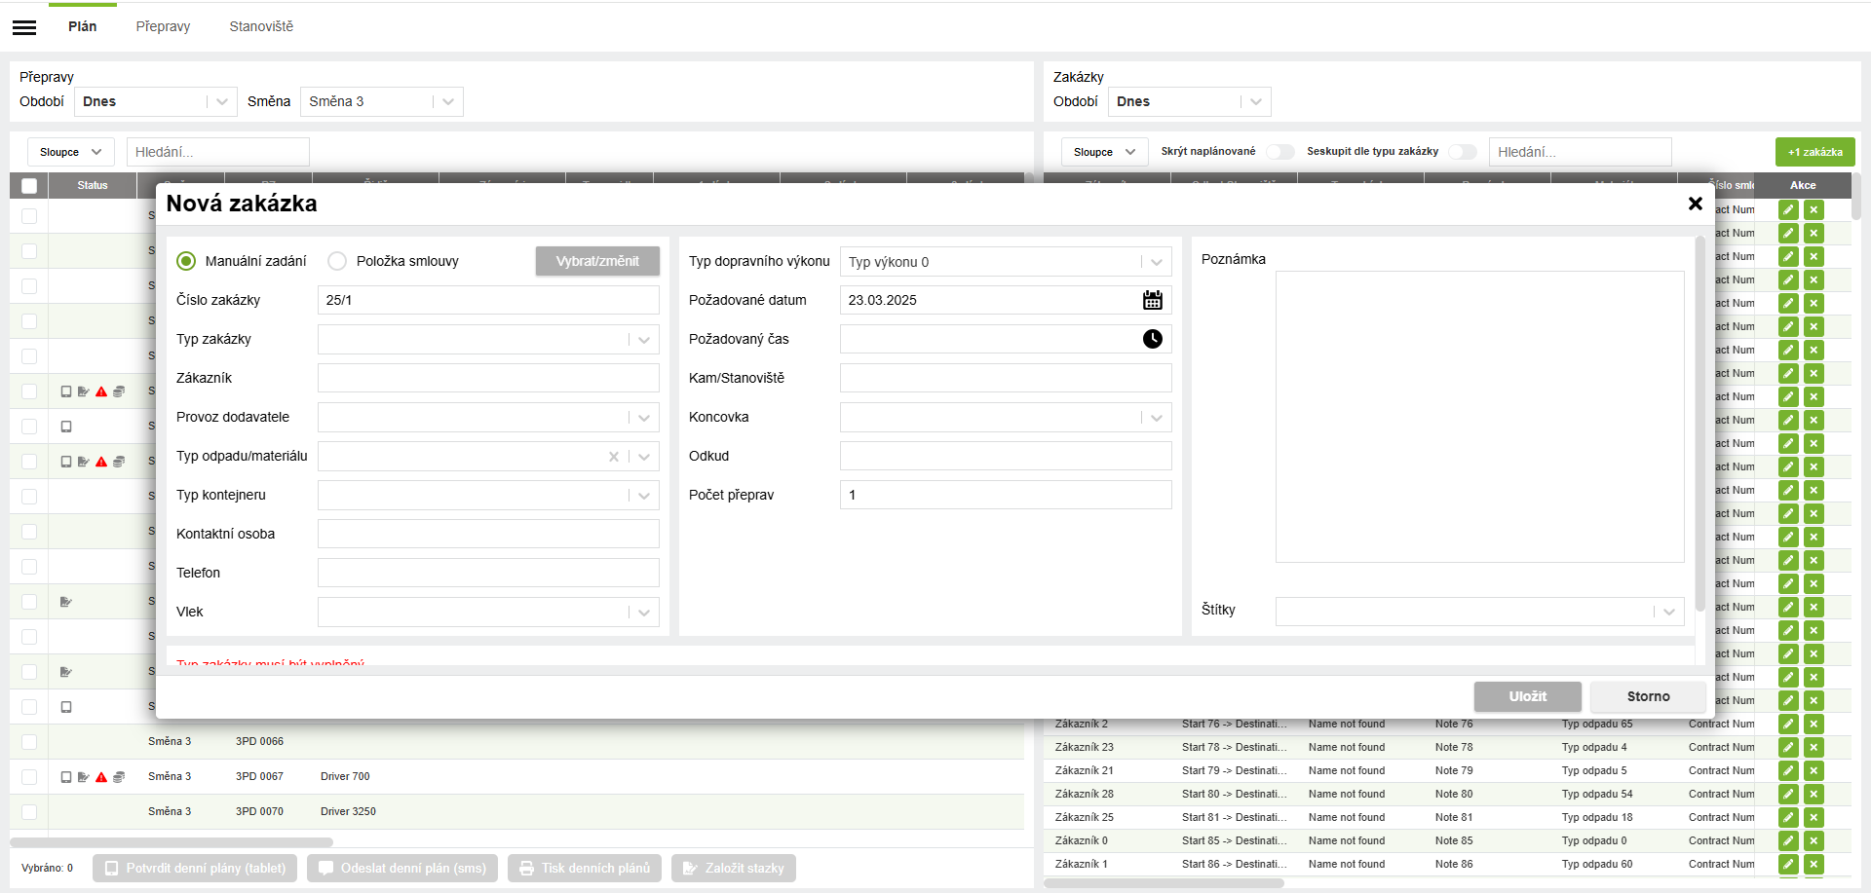Delete the Zákazník 25 order row
The width and height of the screenshot is (1871, 893).
click(1814, 817)
